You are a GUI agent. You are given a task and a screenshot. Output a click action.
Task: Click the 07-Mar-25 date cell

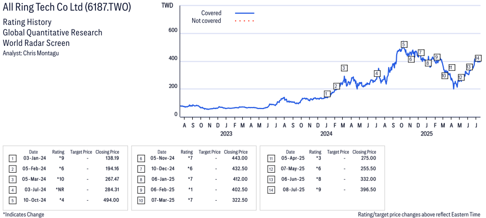(163, 200)
